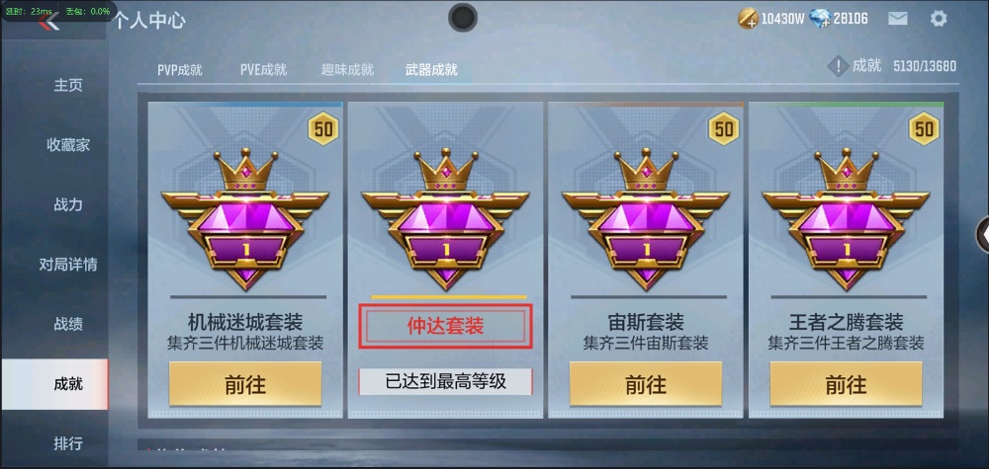
Task: Click the 王者之腾套装 crown medal badge
Action: [x=846, y=218]
